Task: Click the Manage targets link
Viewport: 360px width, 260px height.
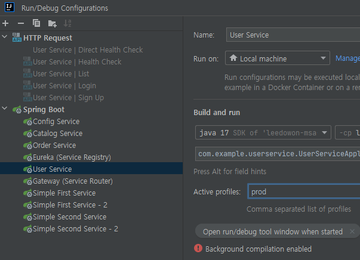Action: pyautogui.click(x=347, y=58)
